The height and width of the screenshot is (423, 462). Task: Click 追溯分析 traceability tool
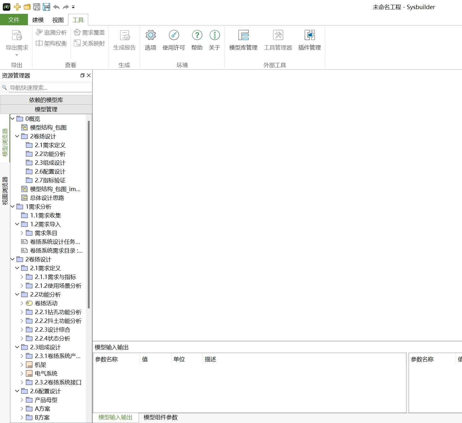pos(51,32)
